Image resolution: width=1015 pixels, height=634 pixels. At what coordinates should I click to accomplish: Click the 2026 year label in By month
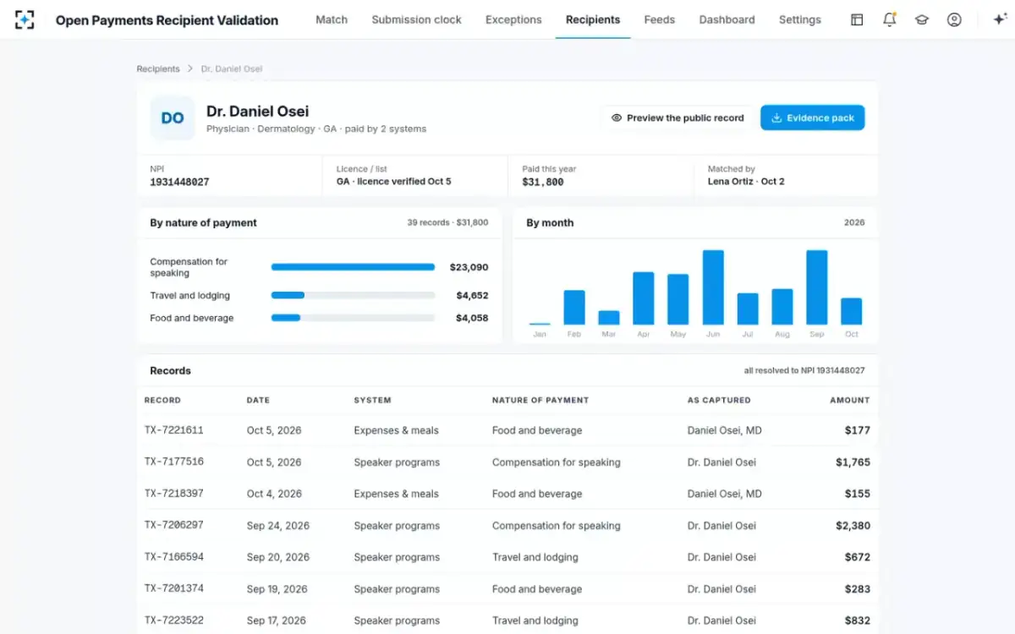point(854,223)
